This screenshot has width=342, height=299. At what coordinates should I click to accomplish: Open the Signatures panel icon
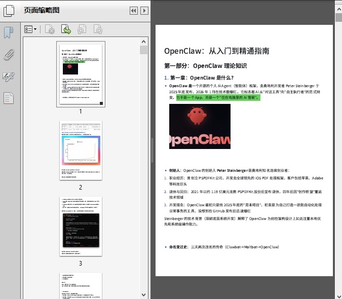pyautogui.click(x=9, y=77)
